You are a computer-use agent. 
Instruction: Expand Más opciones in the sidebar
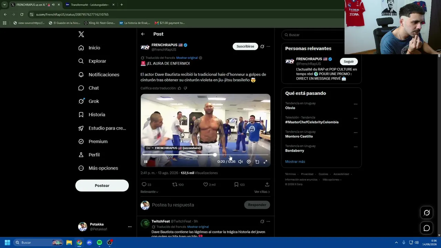(x=98, y=168)
